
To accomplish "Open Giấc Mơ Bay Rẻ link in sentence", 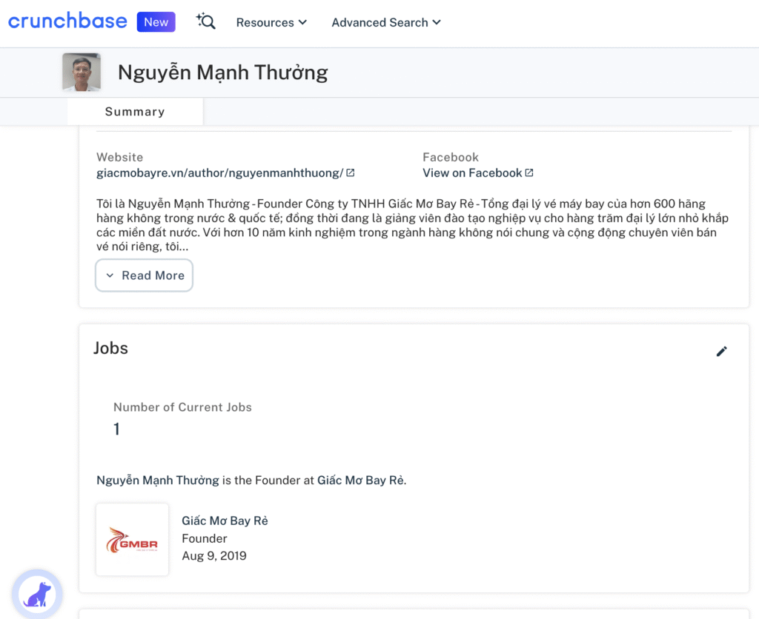I will (x=361, y=481).
